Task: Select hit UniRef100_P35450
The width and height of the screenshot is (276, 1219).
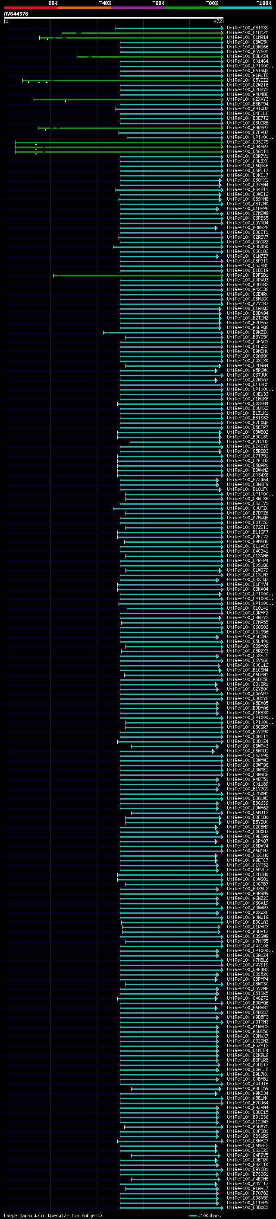Action: pos(248,246)
